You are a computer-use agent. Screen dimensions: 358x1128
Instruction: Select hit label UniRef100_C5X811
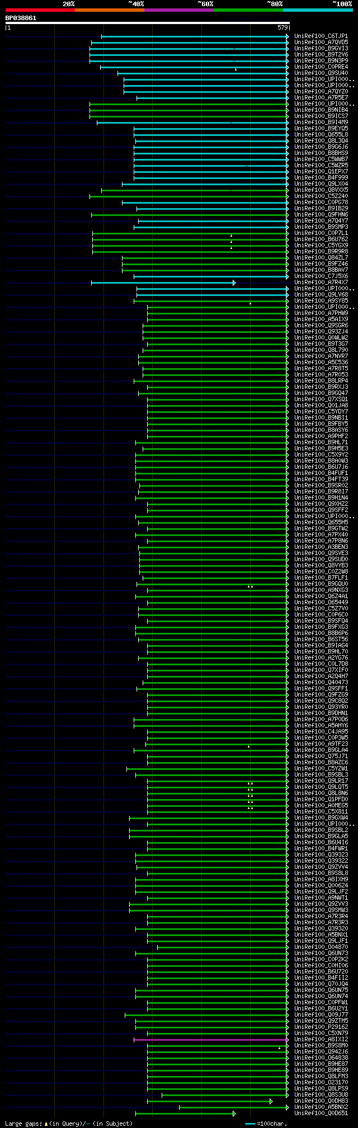pyautogui.click(x=321, y=811)
